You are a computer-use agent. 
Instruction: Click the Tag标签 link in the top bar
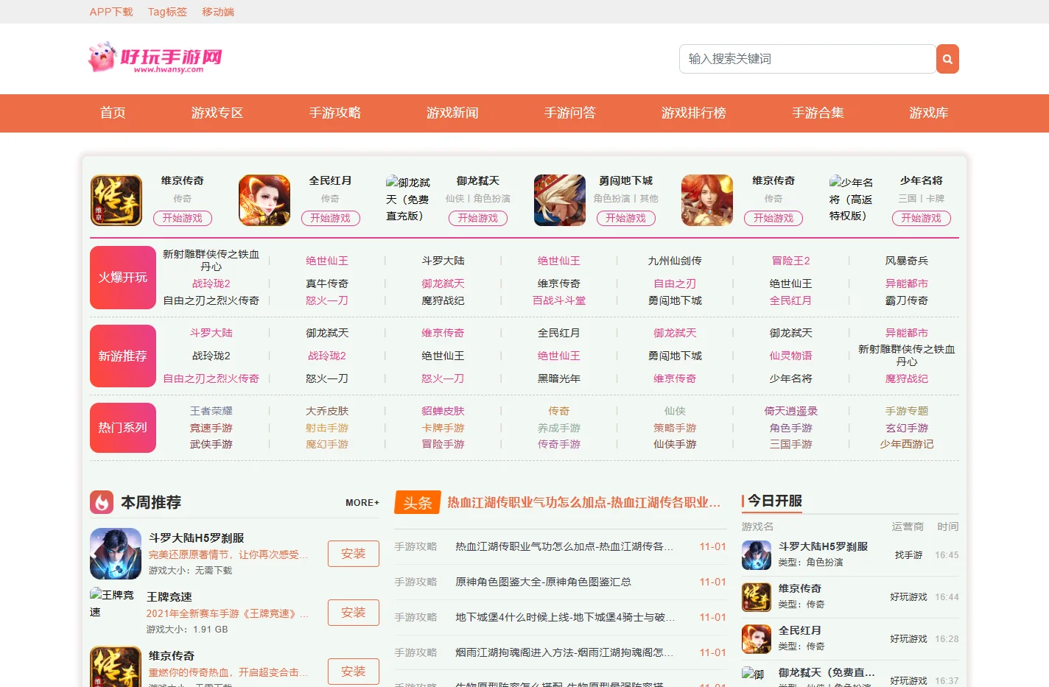[x=167, y=12]
